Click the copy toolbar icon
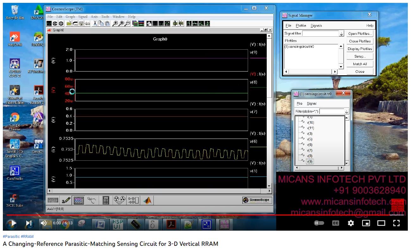This screenshot has width=411, height=249. click(x=101, y=23)
